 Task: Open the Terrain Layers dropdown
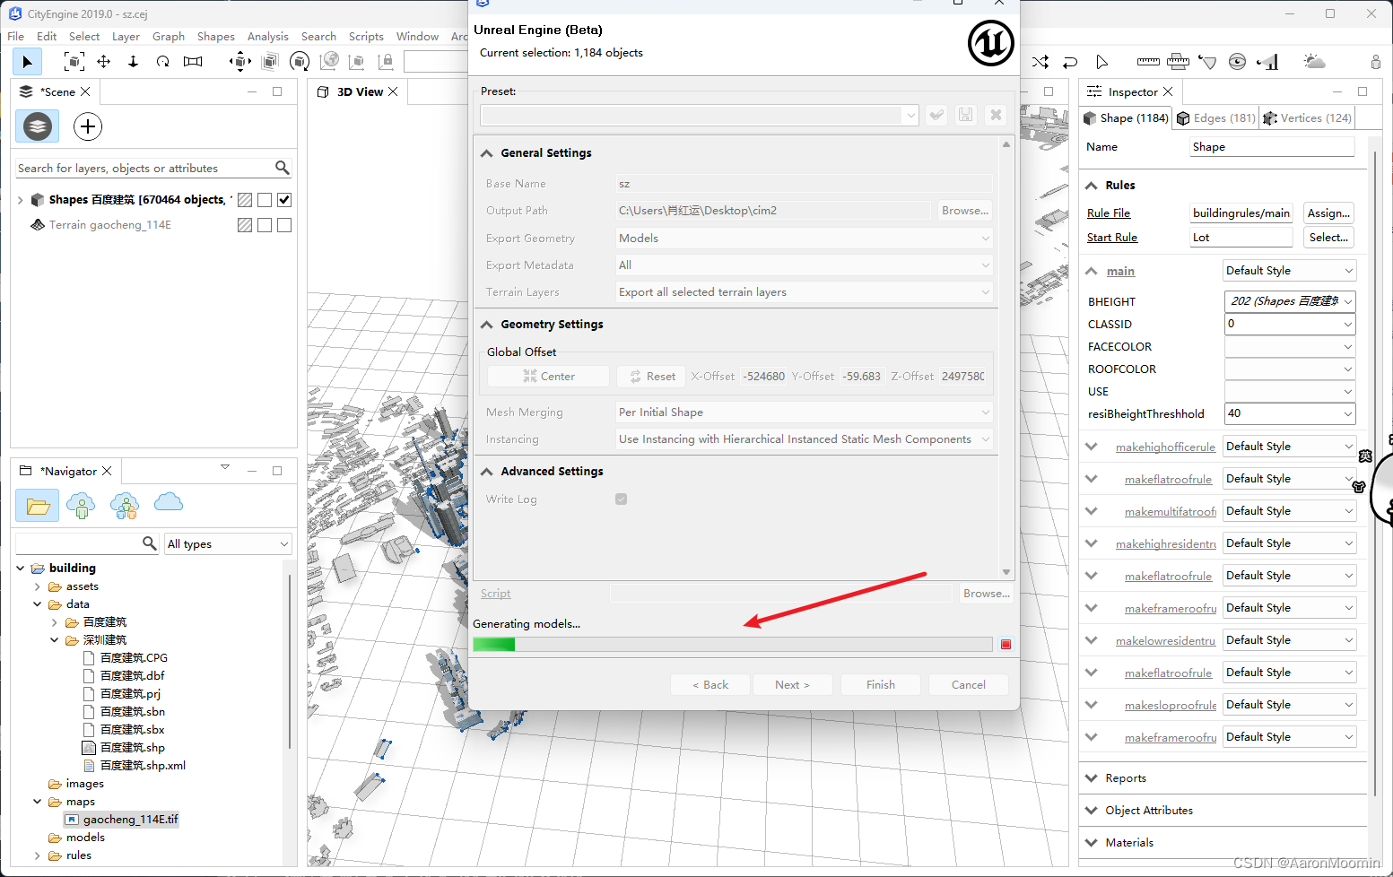pyautogui.click(x=804, y=291)
